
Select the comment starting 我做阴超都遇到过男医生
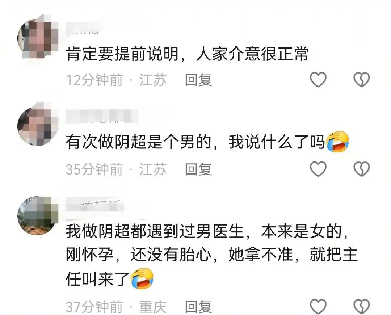tap(212, 255)
